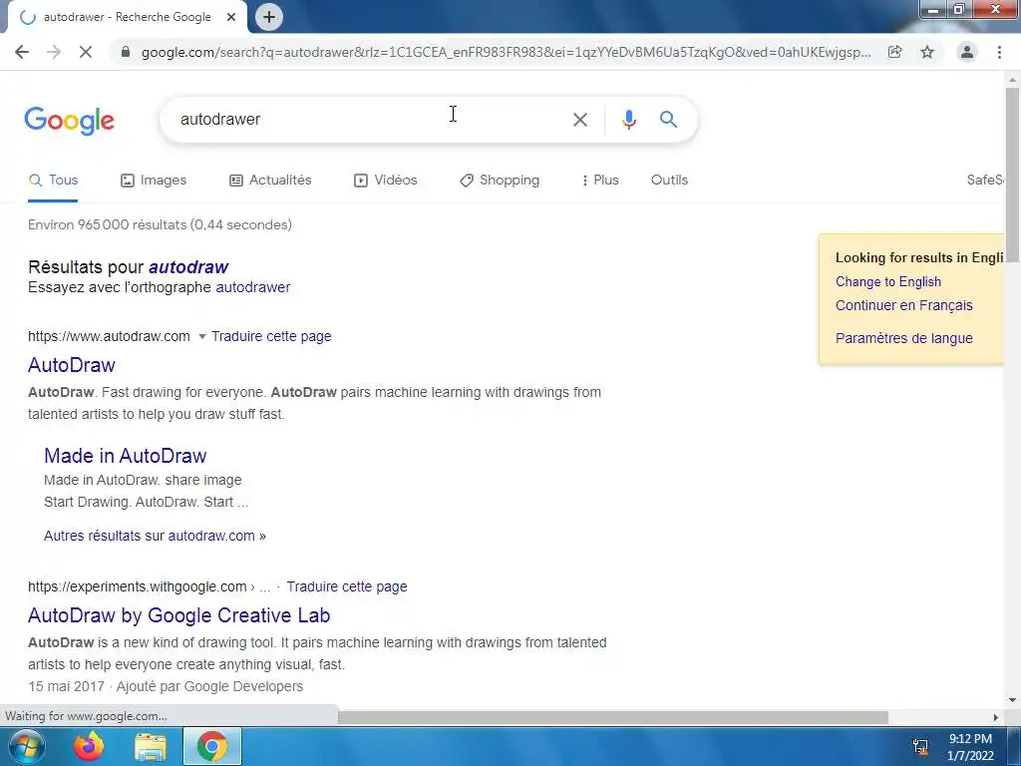Click the address bar URL

pos(506,52)
